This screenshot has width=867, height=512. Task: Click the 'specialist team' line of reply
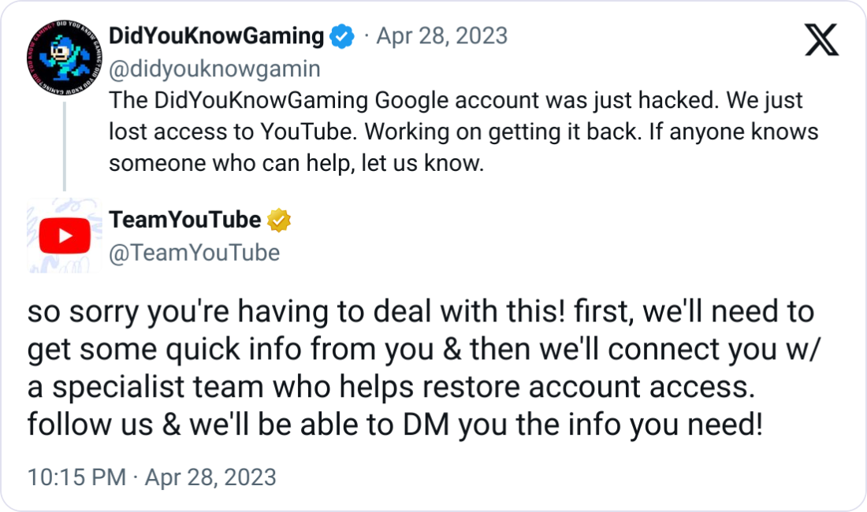[391, 386]
